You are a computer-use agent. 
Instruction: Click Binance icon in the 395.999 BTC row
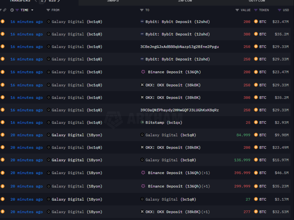tap(143, 173)
